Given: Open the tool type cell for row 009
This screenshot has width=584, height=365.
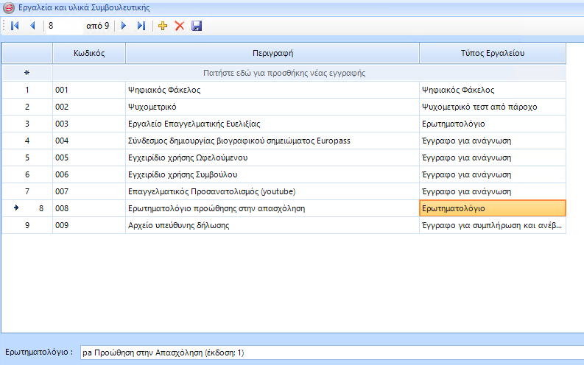Looking at the screenshot, I should pyautogui.click(x=492, y=225).
